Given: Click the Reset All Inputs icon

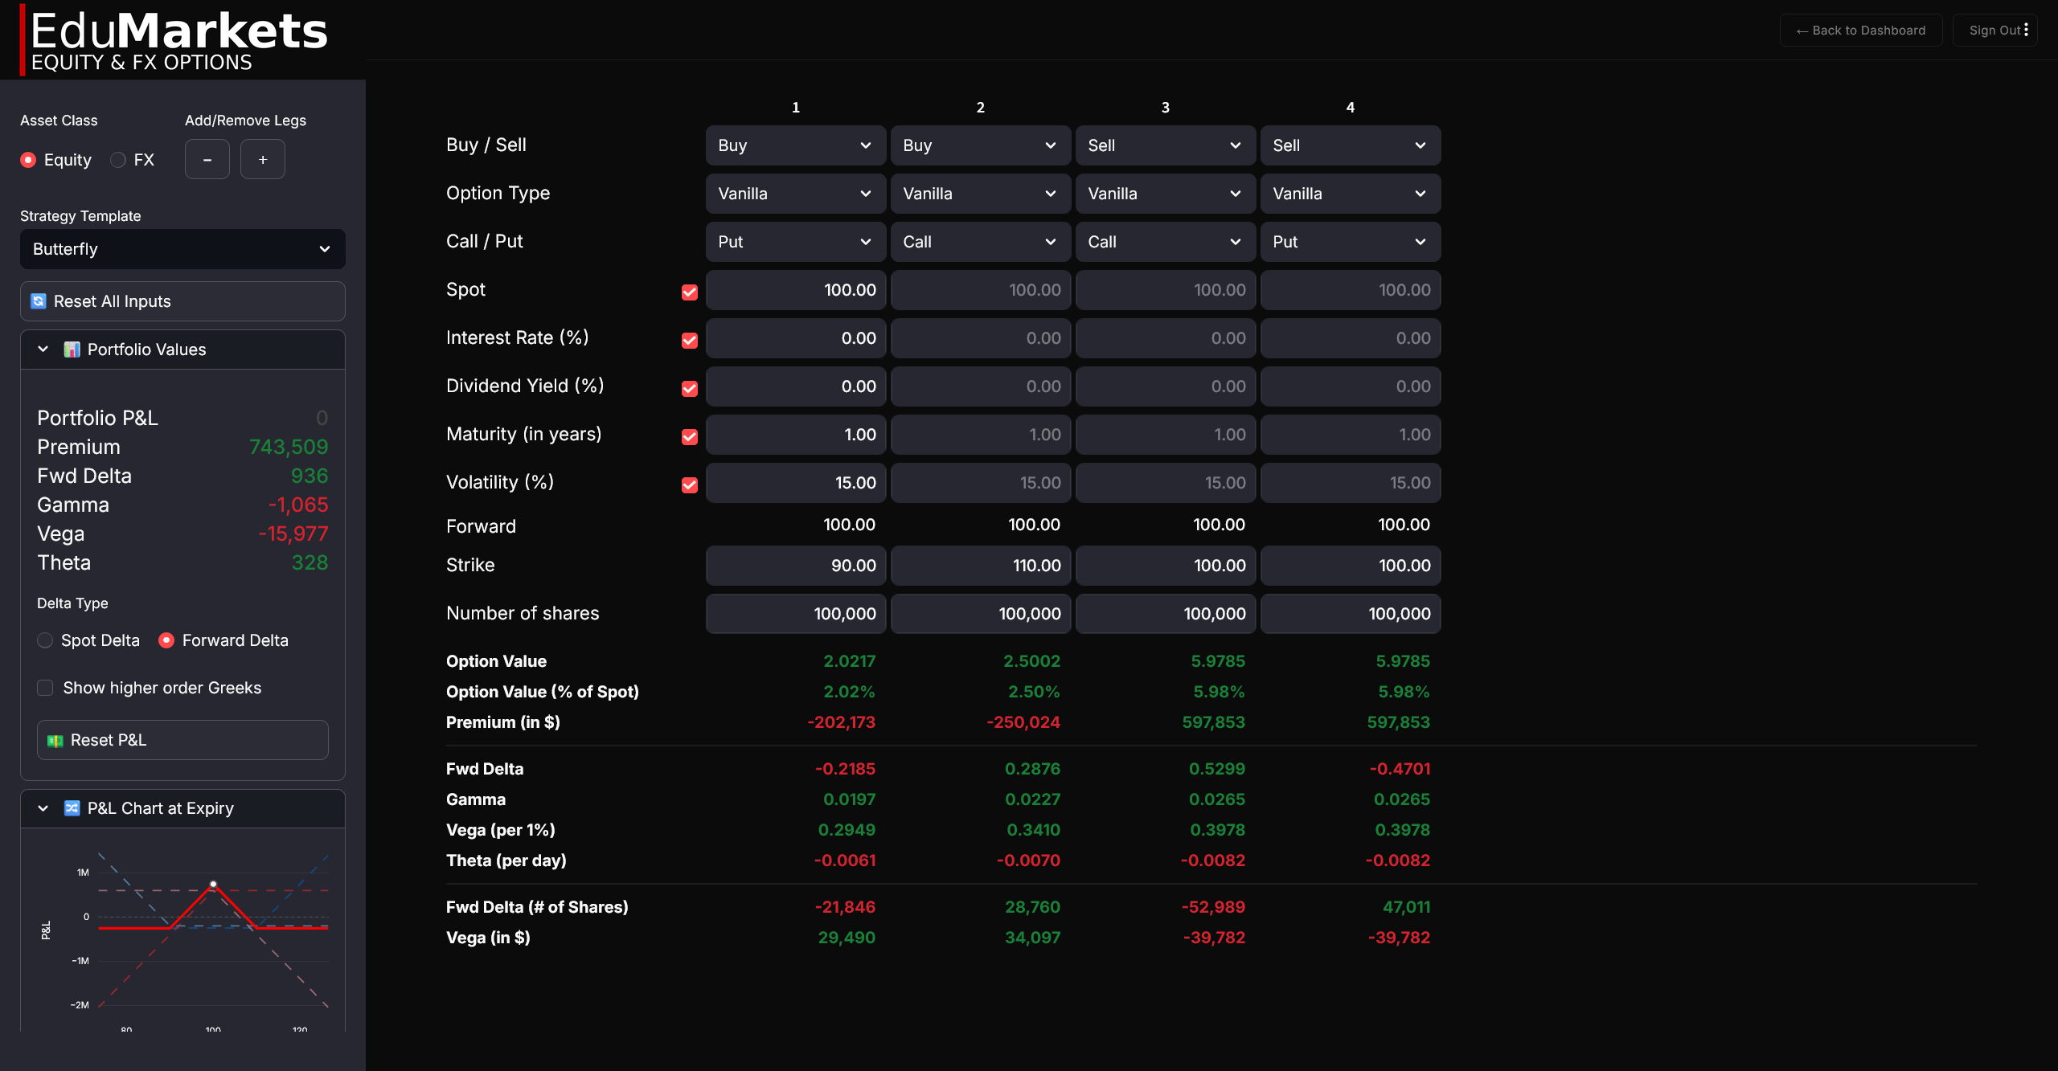Looking at the screenshot, I should coord(38,300).
